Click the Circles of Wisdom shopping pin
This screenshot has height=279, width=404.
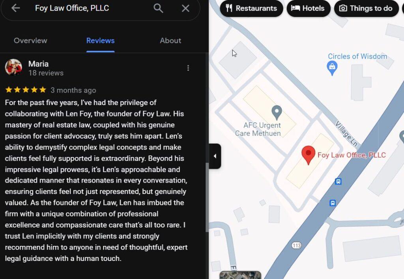tap(332, 68)
